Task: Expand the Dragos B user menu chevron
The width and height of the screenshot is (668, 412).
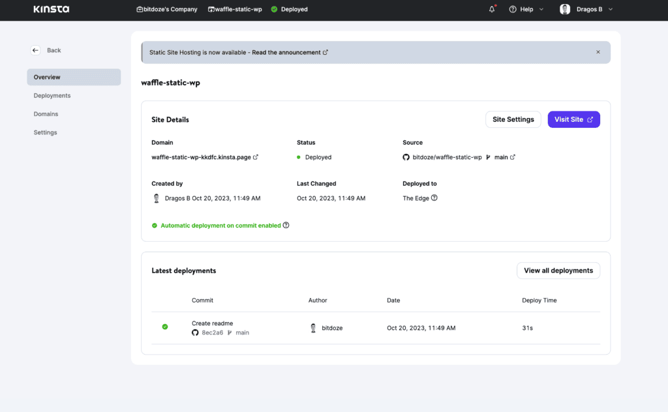Action: point(611,9)
